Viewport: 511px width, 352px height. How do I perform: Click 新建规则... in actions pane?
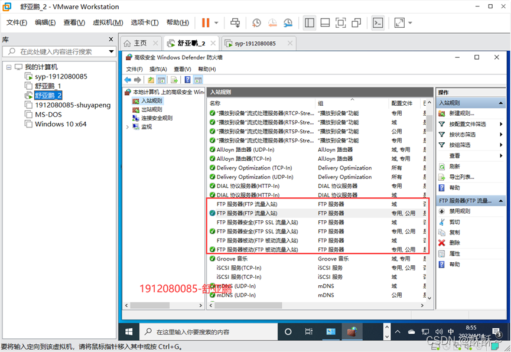(x=461, y=113)
